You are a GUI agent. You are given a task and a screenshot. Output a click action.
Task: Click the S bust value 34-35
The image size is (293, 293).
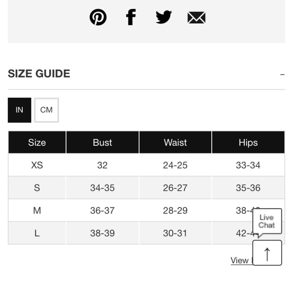[102, 188]
